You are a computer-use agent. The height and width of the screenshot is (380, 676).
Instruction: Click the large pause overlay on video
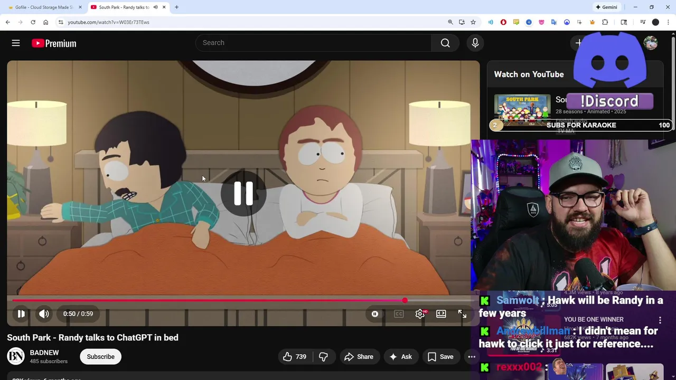[243, 194]
